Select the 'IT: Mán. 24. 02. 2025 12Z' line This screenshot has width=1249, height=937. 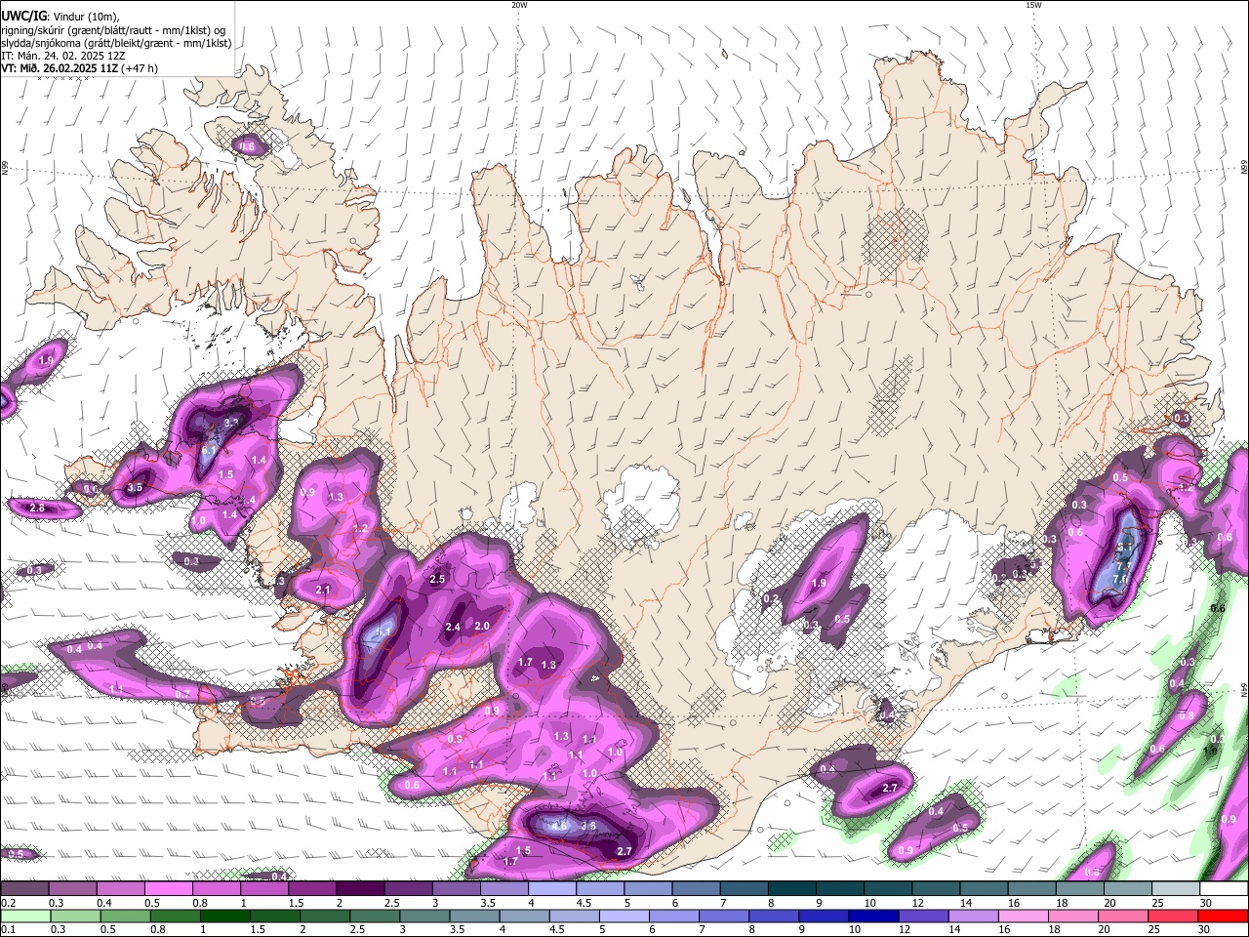[x=63, y=56]
